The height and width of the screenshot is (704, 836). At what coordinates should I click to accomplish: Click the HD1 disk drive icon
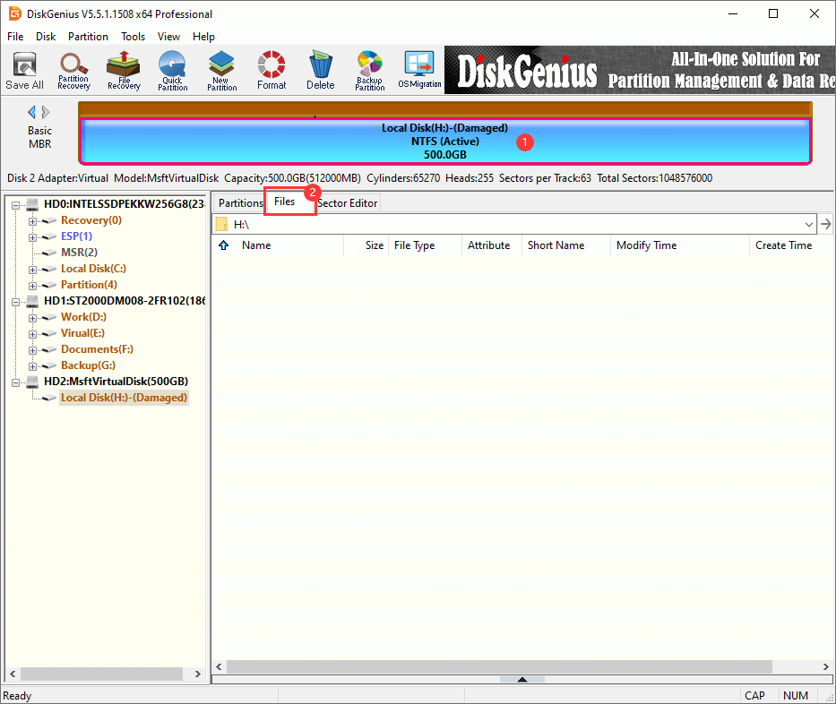click(32, 301)
